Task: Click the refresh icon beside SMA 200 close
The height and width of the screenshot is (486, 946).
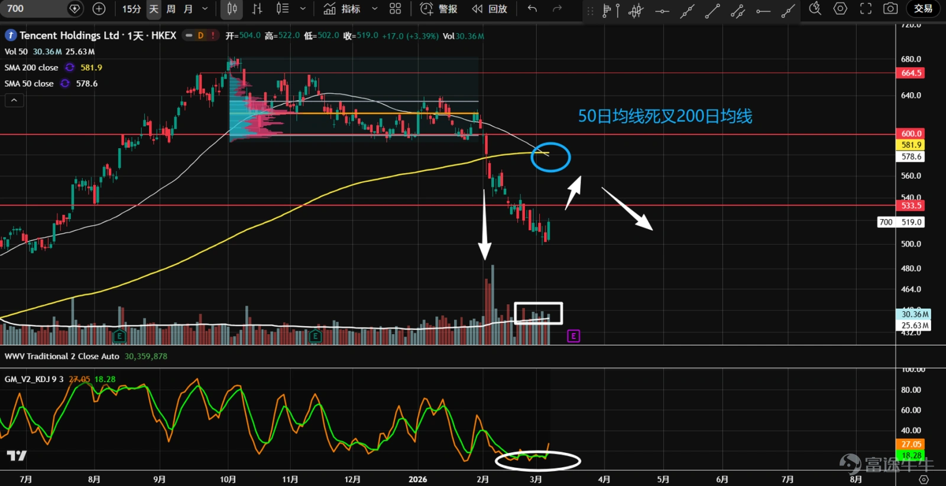Action: point(70,67)
